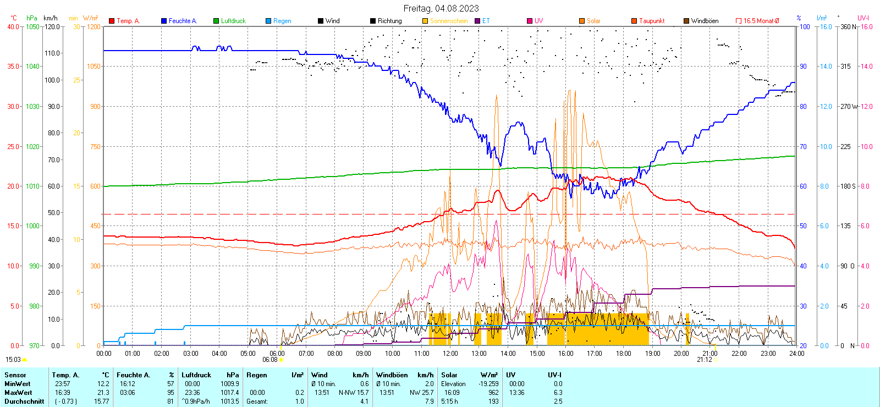The height and width of the screenshot is (407, 880).
Task: Select the purple ET legend square
Action: tap(477, 21)
